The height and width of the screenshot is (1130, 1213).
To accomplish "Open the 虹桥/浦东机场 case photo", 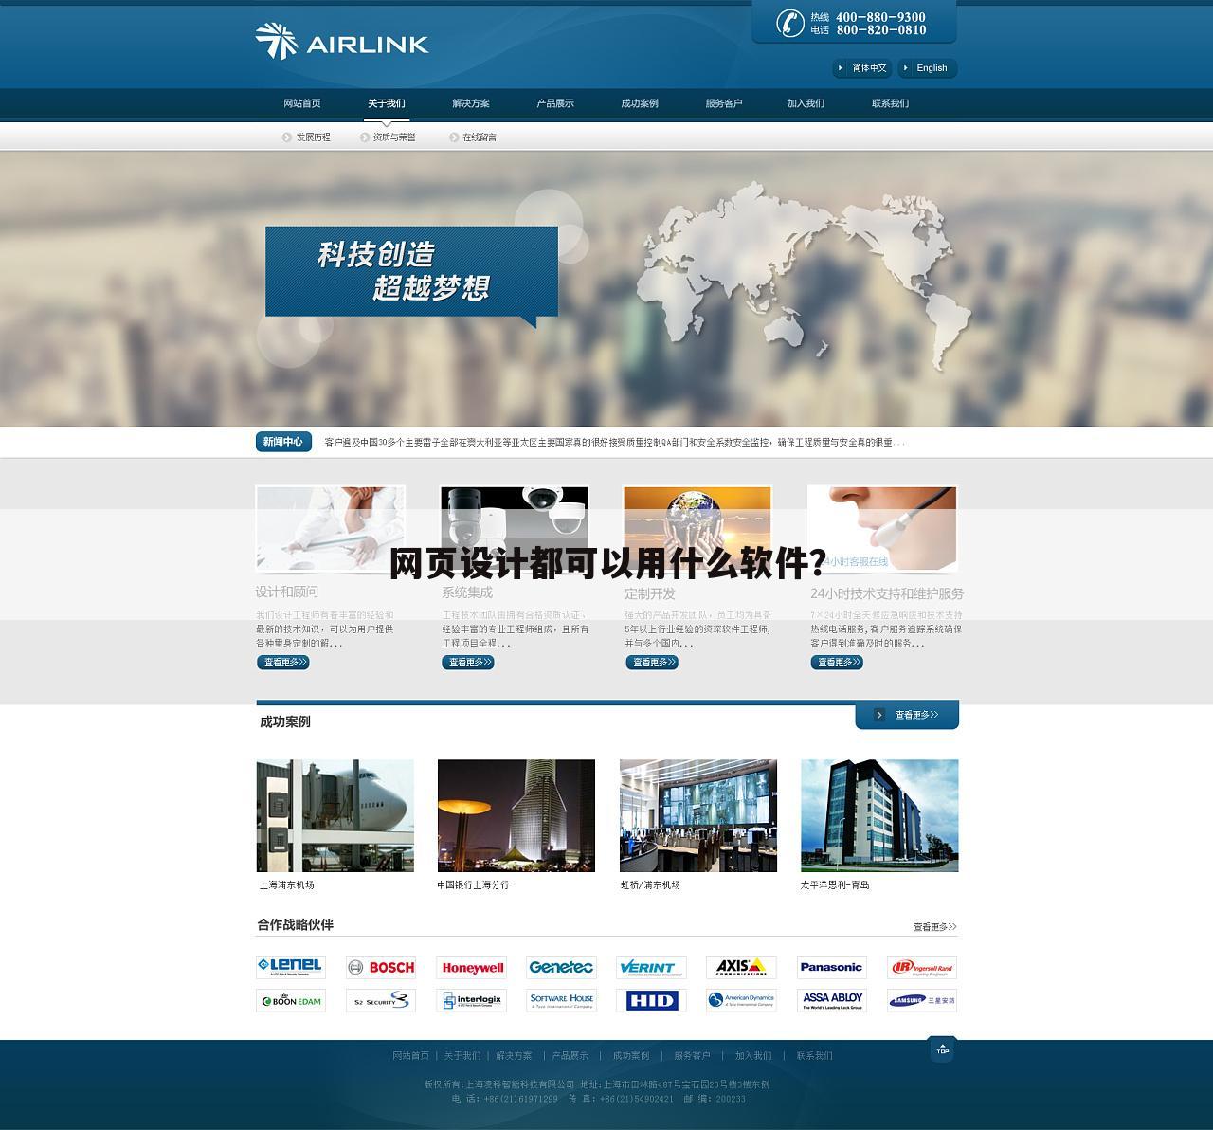I will (x=698, y=815).
